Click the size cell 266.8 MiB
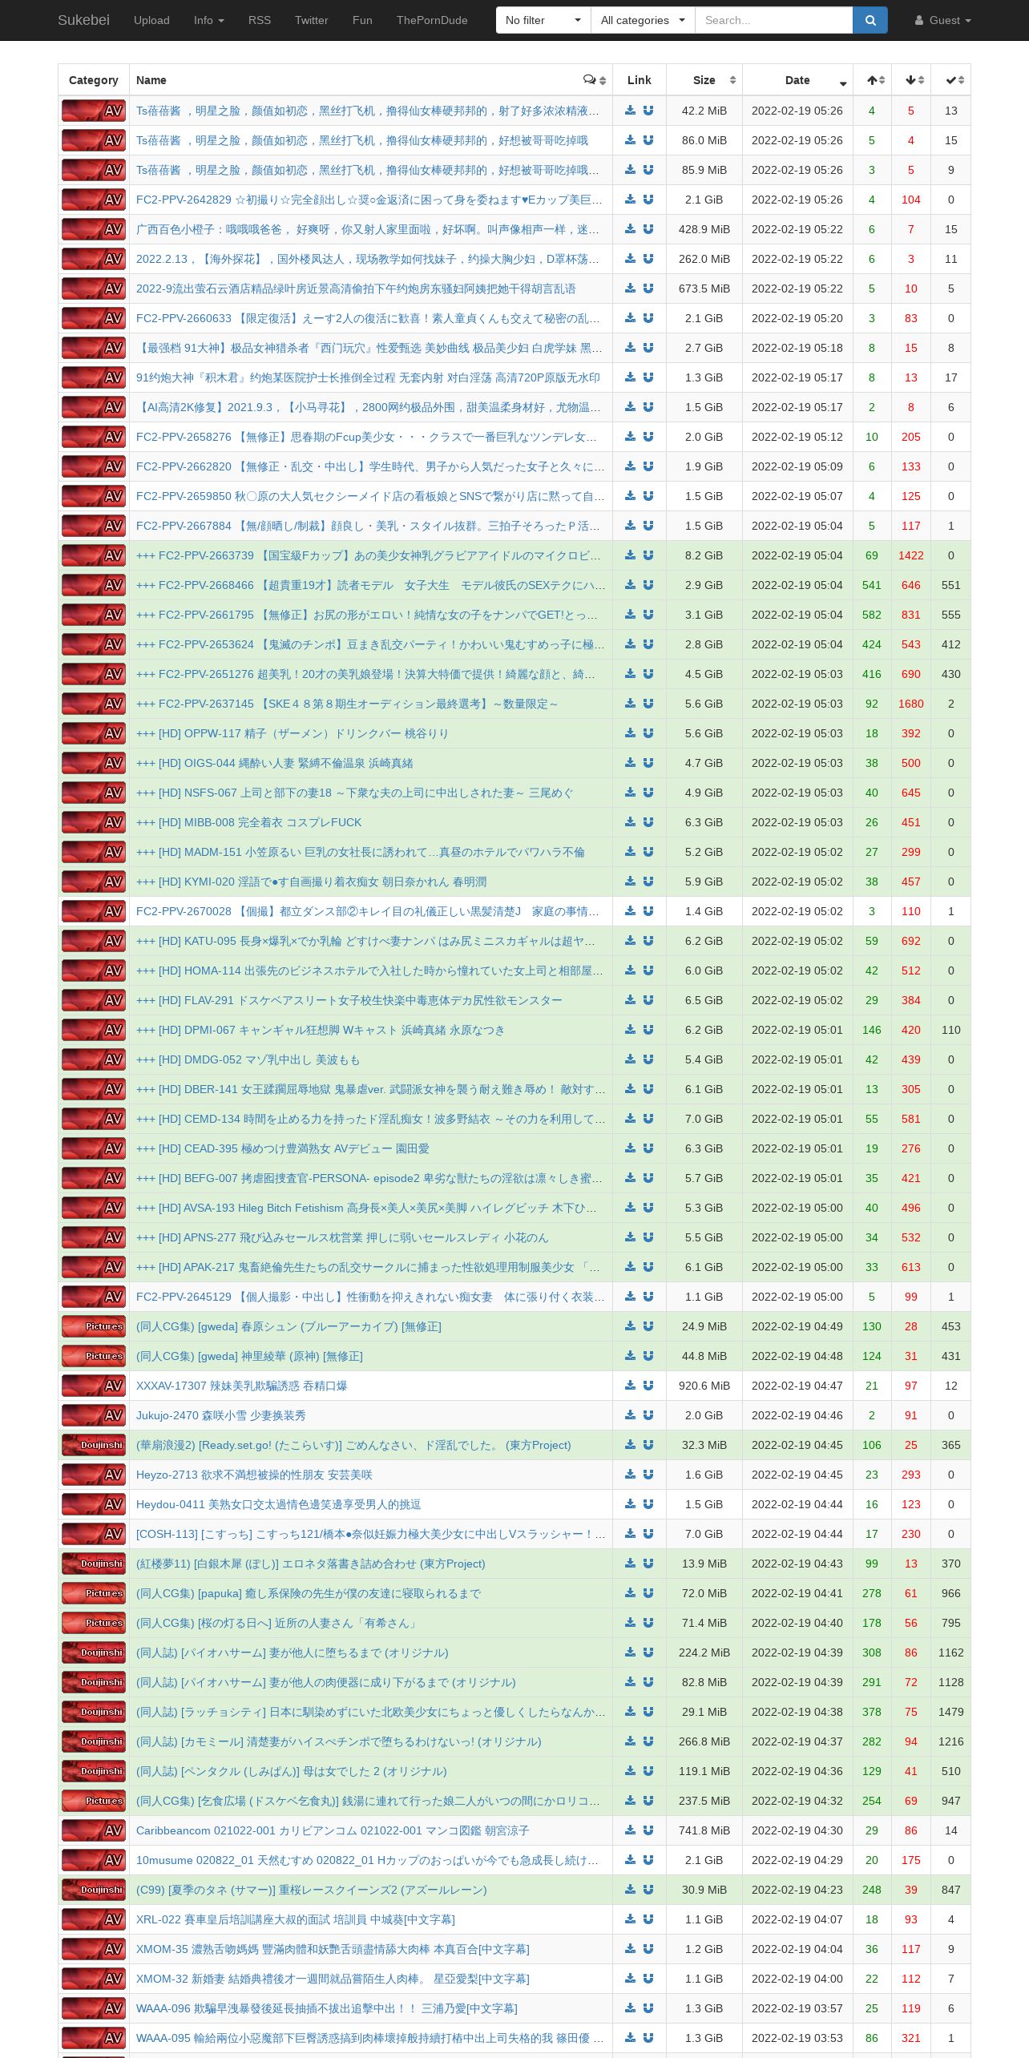1029x2058 pixels. [x=704, y=1741]
